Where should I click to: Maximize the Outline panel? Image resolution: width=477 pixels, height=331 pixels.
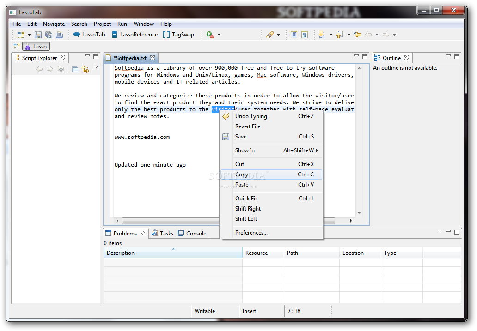click(457, 56)
